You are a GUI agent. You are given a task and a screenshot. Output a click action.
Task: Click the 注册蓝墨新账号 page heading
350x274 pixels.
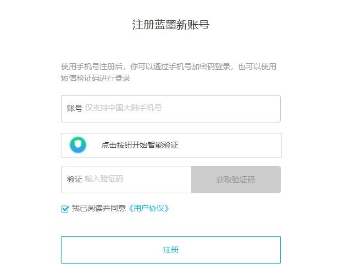170,25
